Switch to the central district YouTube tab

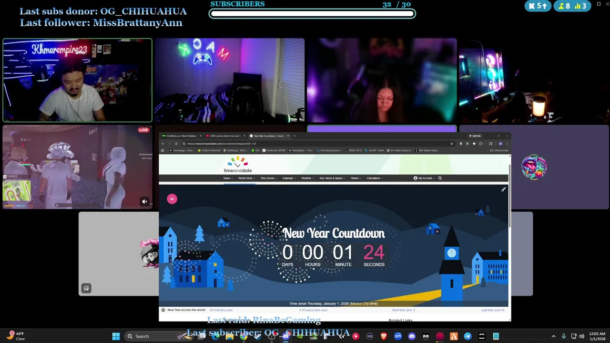225,136
